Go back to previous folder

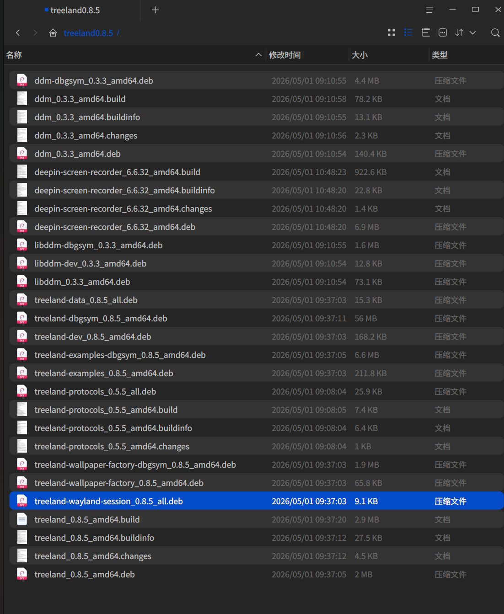click(x=18, y=33)
